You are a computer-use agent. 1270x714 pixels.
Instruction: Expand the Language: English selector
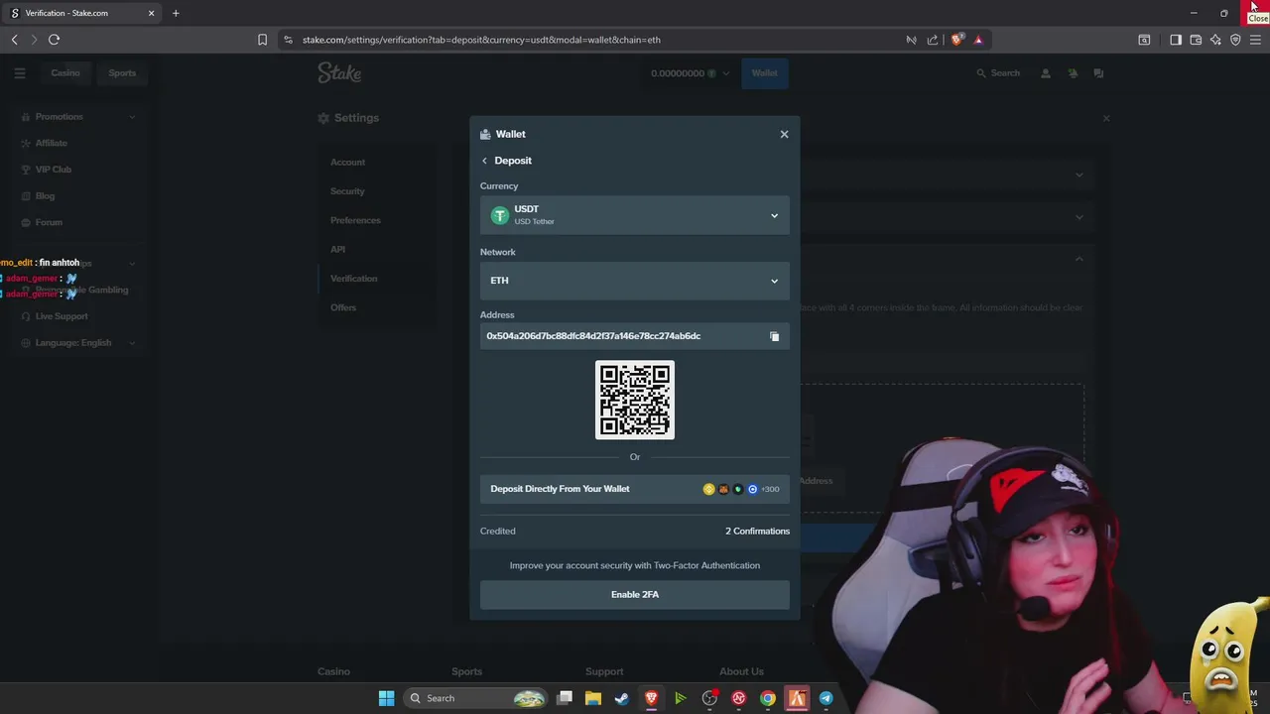[x=78, y=343]
